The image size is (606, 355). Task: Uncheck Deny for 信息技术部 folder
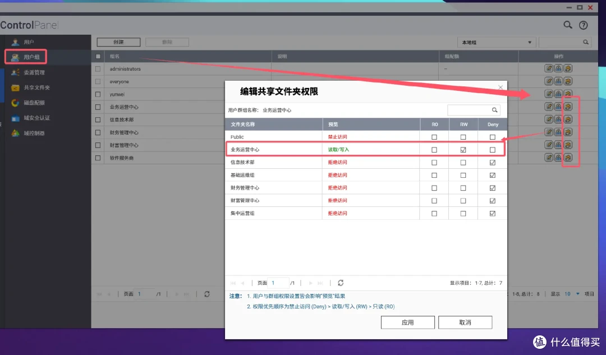click(x=493, y=163)
